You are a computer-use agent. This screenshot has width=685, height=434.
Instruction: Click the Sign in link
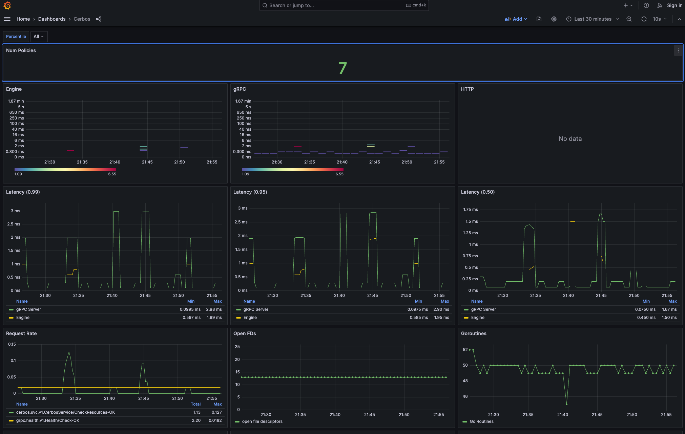tap(674, 5)
